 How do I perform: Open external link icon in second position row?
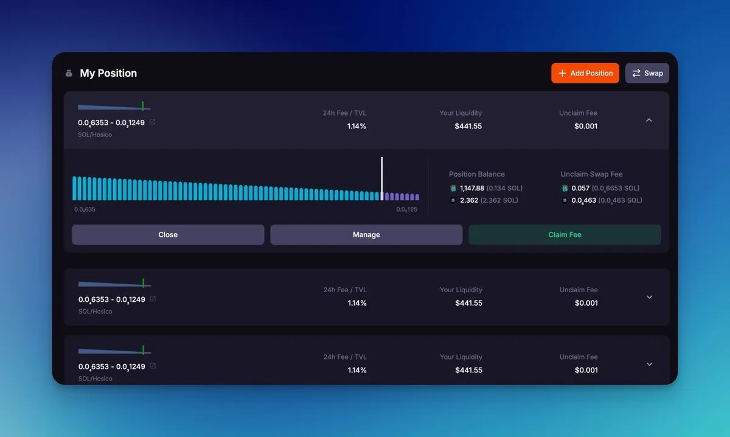(x=153, y=299)
